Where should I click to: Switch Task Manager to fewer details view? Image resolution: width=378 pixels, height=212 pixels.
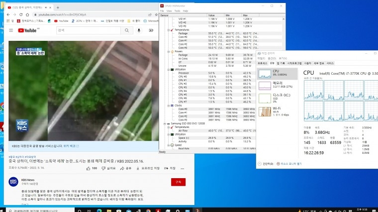click(266, 164)
